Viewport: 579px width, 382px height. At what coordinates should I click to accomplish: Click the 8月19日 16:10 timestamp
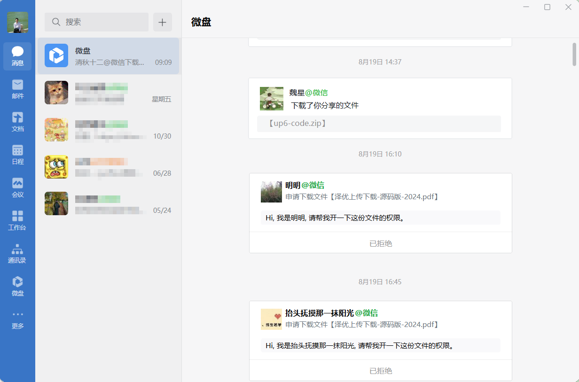click(x=380, y=154)
